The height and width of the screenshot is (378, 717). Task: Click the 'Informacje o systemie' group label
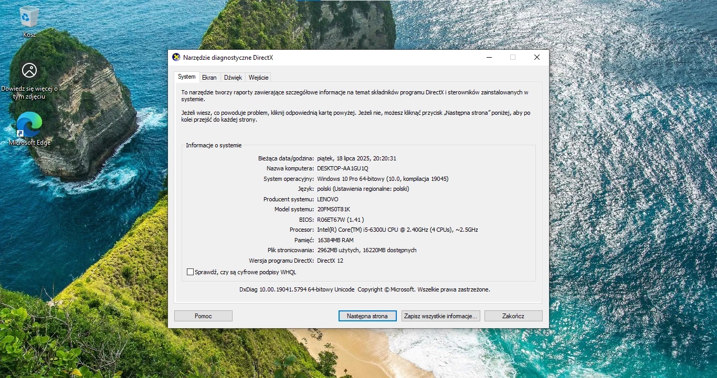pyautogui.click(x=214, y=145)
